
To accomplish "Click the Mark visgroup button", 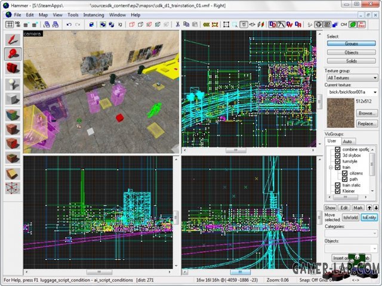I will (x=358, y=208).
